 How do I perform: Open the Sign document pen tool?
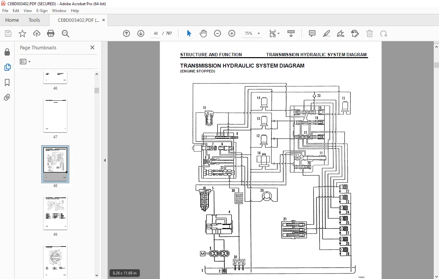pos(341,33)
